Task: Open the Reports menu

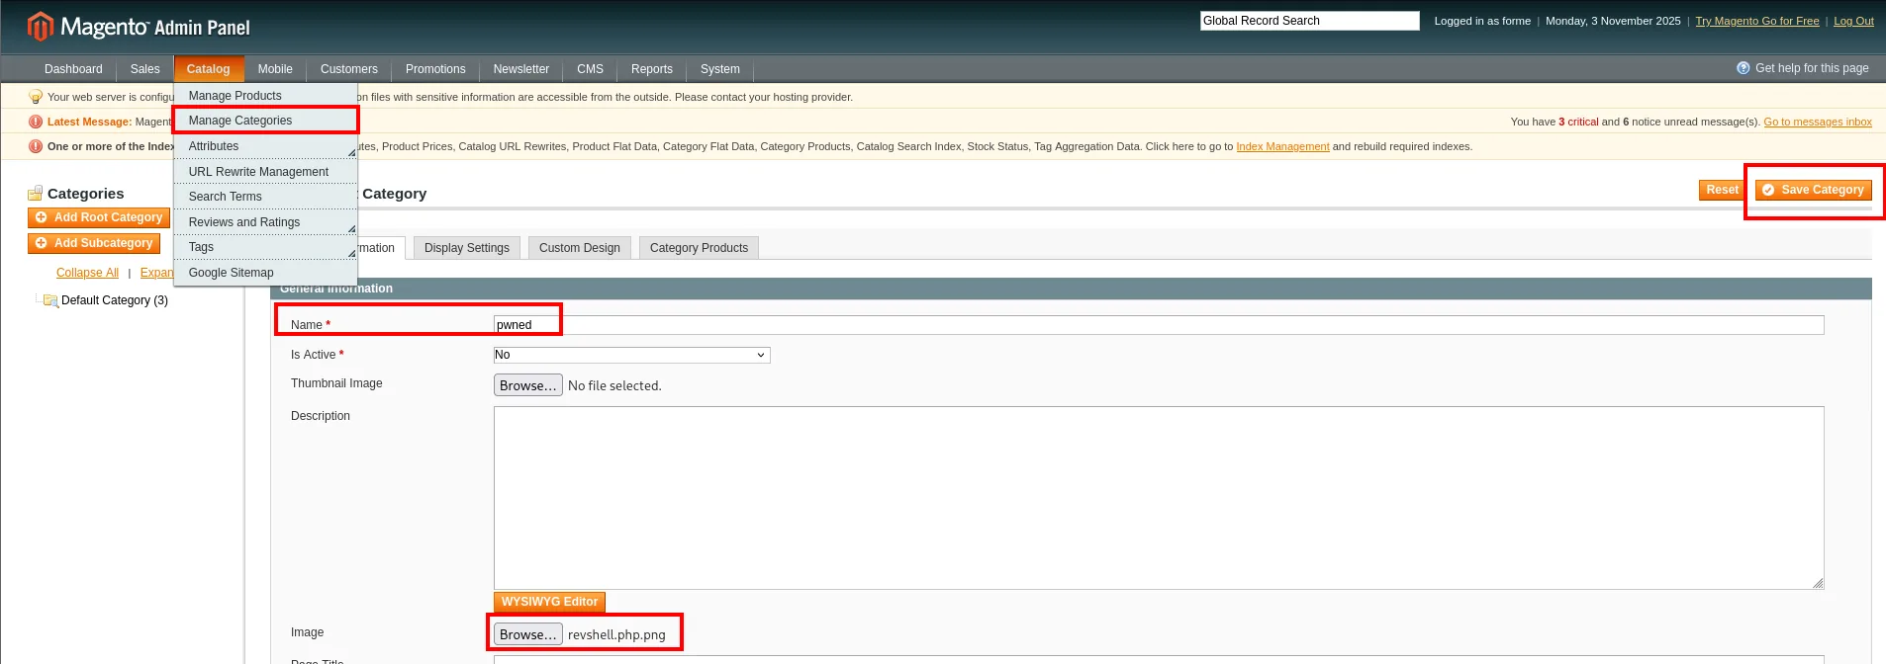Action: coord(652,69)
